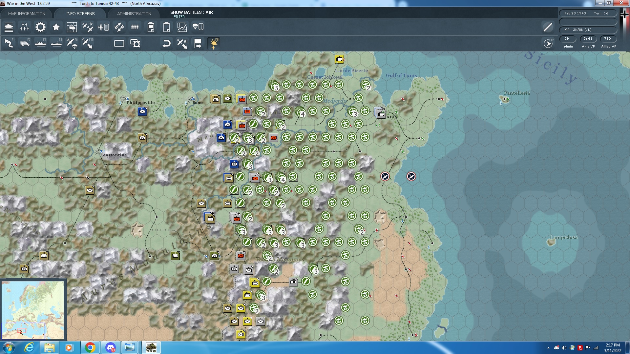Select the air transfer mode (F10)

[x=88, y=43]
